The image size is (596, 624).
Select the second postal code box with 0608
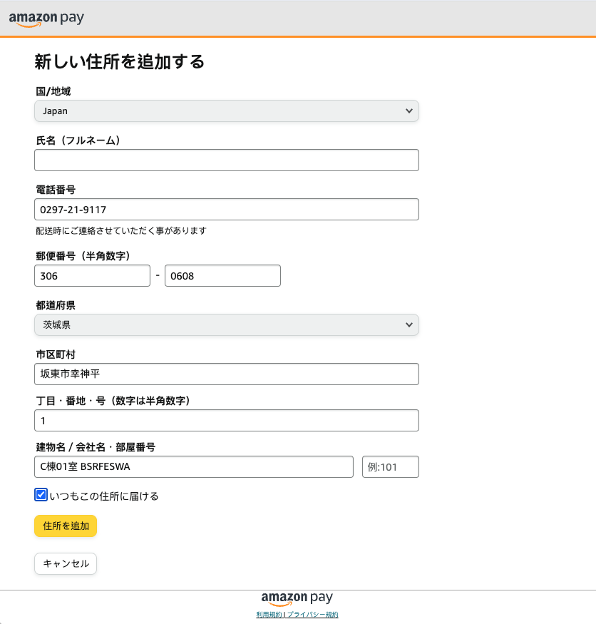(x=222, y=276)
